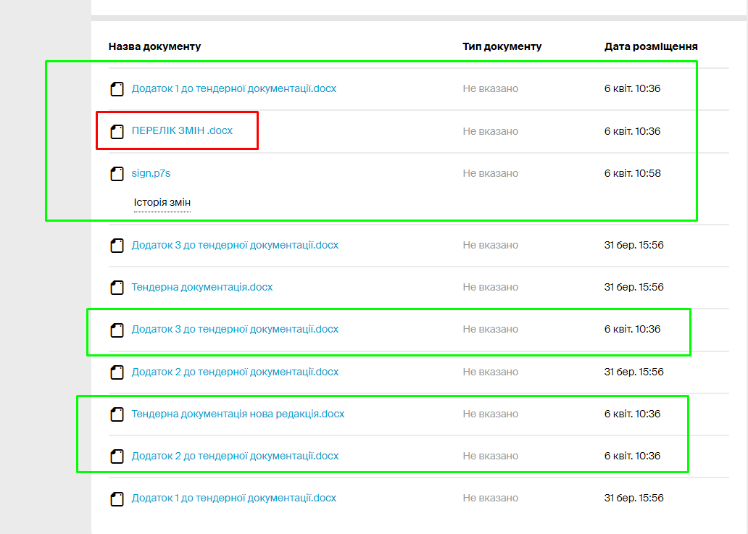Open Додаток 1 link posted 6 квіт. 10:36
The height and width of the screenshot is (534, 748).
point(233,88)
